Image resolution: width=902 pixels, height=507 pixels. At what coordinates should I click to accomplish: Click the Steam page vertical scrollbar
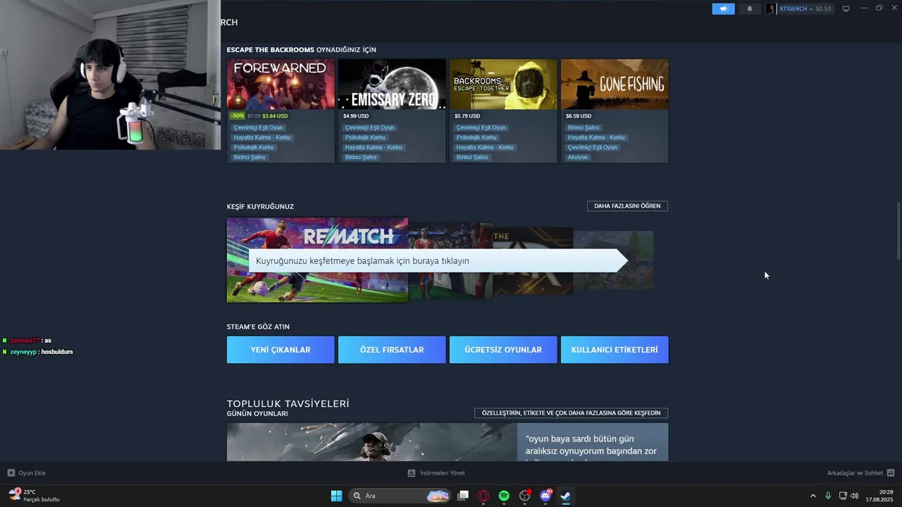[898, 231]
